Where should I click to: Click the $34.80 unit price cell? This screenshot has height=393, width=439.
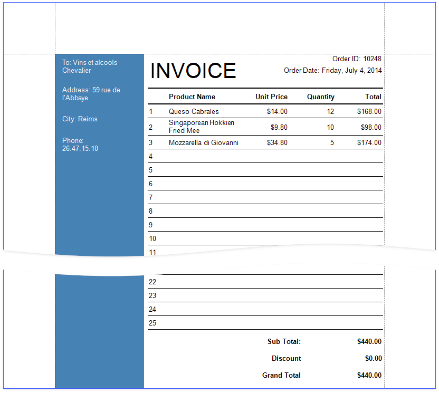coord(277,142)
